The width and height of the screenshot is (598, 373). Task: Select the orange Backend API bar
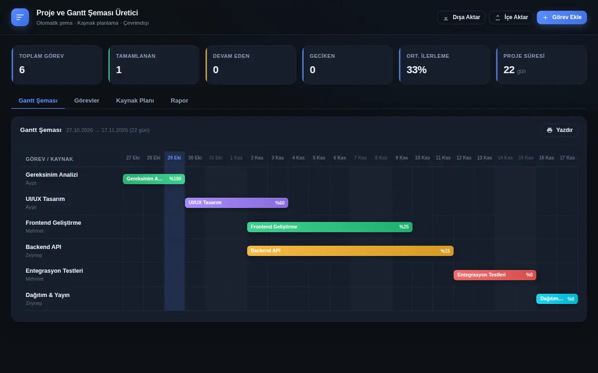point(350,251)
